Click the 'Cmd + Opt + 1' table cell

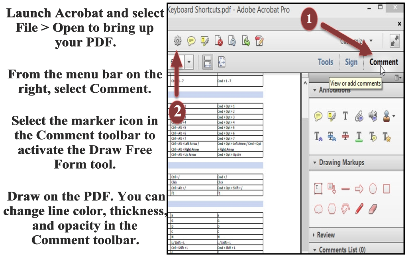pyautogui.click(x=240, y=106)
